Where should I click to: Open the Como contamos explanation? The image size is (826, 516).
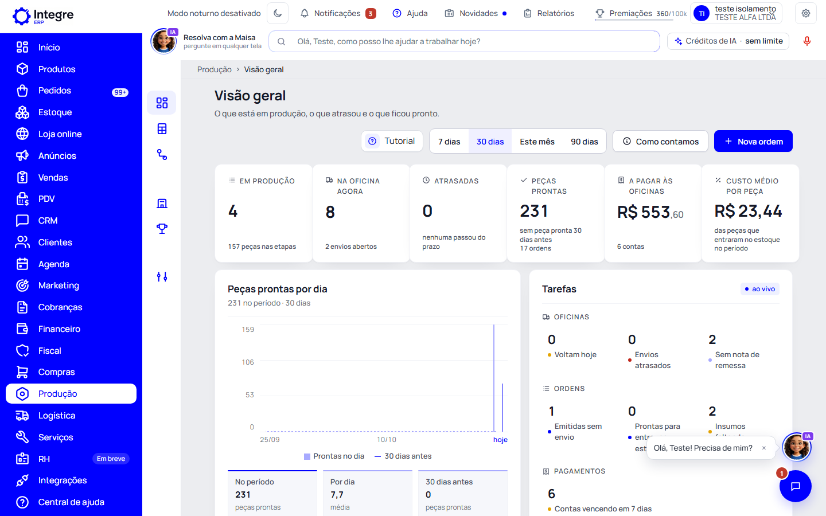point(660,142)
